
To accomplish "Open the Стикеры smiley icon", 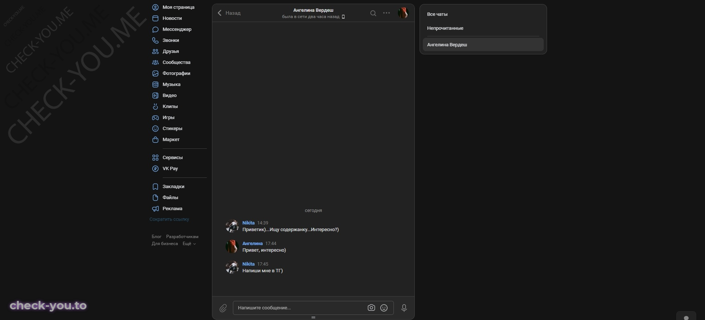I will click(155, 129).
